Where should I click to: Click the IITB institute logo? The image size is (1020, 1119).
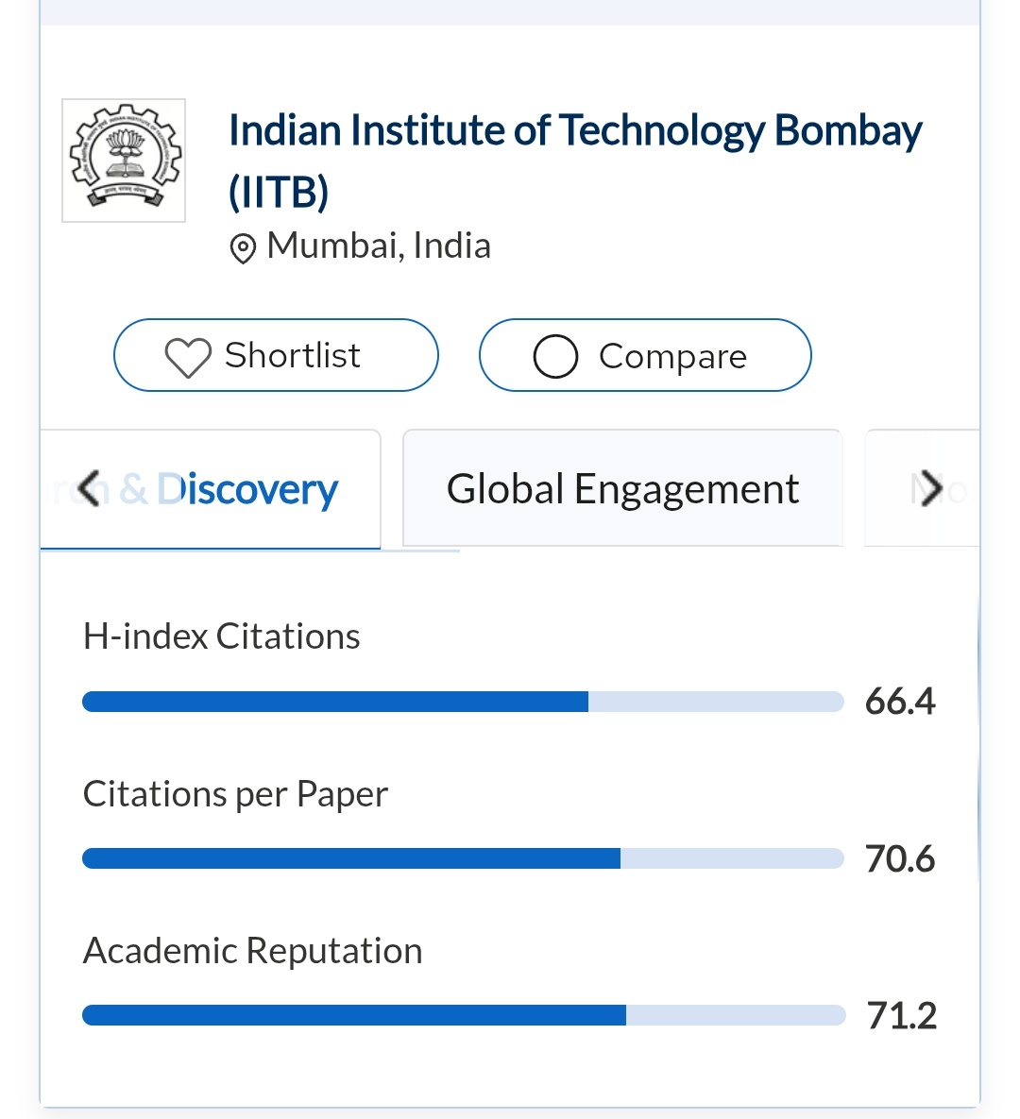click(x=124, y=161)
